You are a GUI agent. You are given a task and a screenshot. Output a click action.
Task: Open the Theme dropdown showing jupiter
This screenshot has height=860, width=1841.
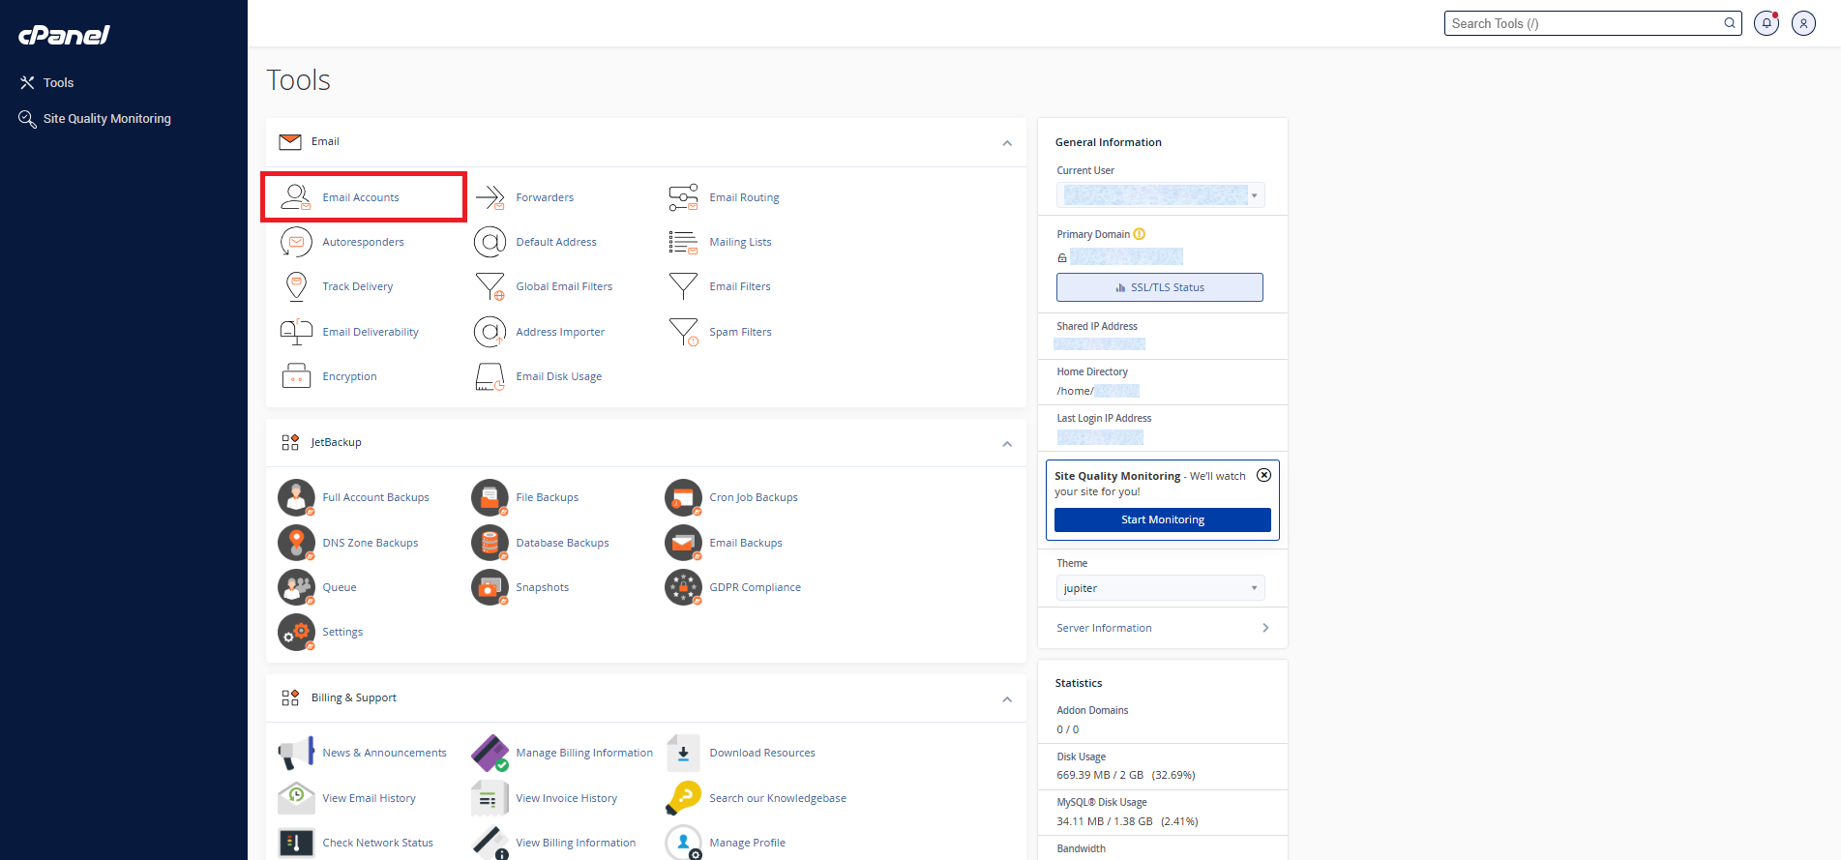point(1160,588)
